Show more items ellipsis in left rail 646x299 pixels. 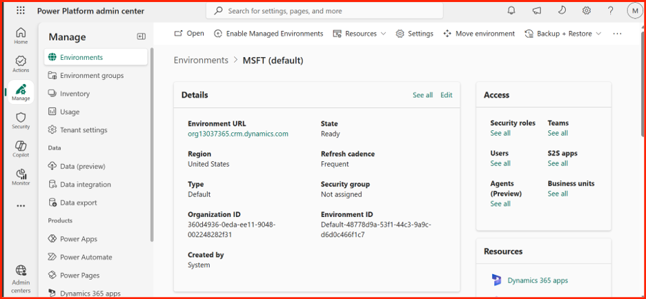(x=21, y=206)
